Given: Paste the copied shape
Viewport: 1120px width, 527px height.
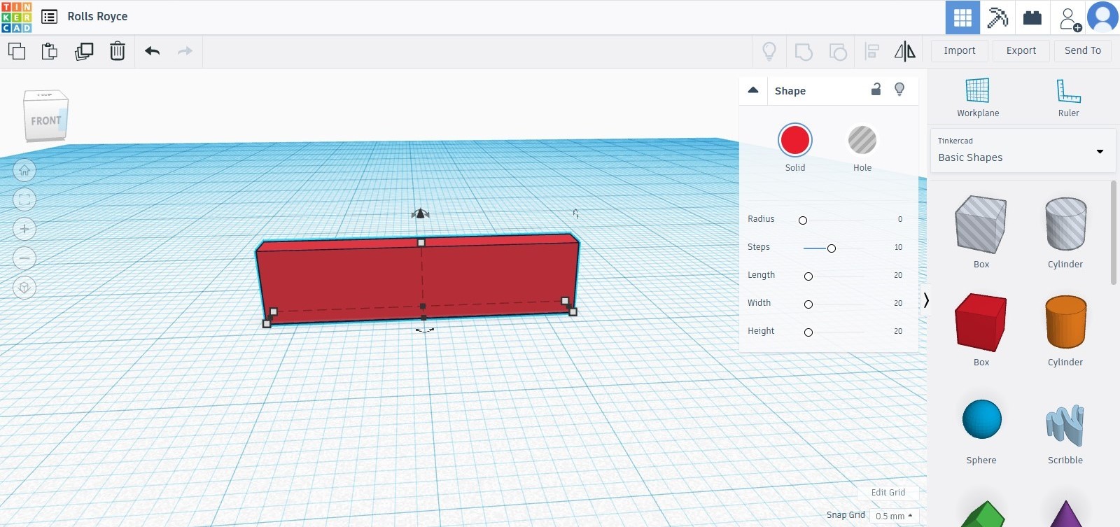Looking at the screenshot, I should 49,51.
